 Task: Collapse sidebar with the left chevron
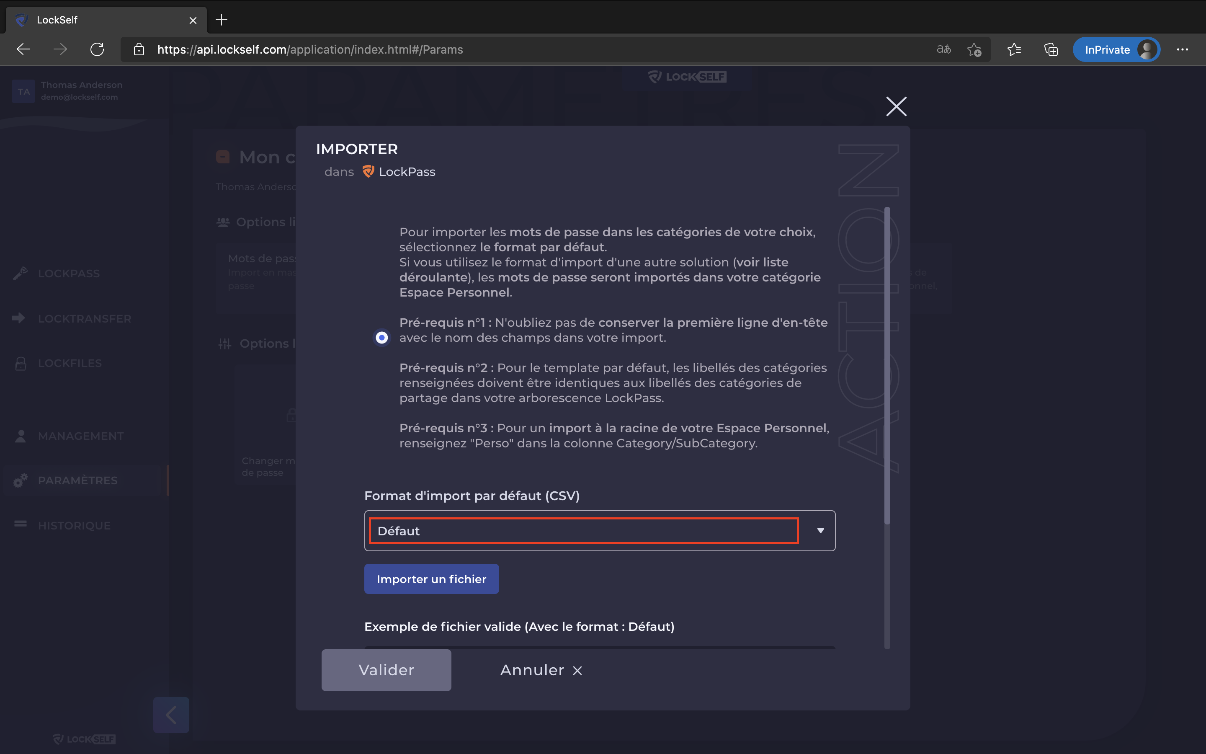pos(171,715)
